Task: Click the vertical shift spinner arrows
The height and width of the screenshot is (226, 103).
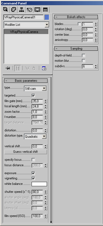Action: tap(46, 146)
